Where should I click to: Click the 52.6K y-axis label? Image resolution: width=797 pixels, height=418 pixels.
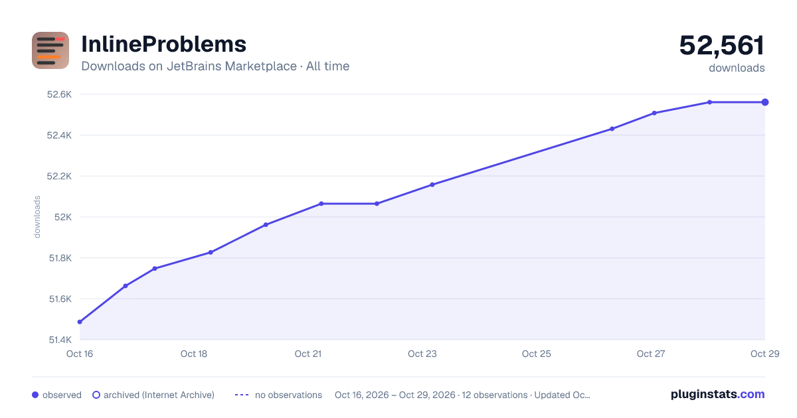[x=59, y=94]
